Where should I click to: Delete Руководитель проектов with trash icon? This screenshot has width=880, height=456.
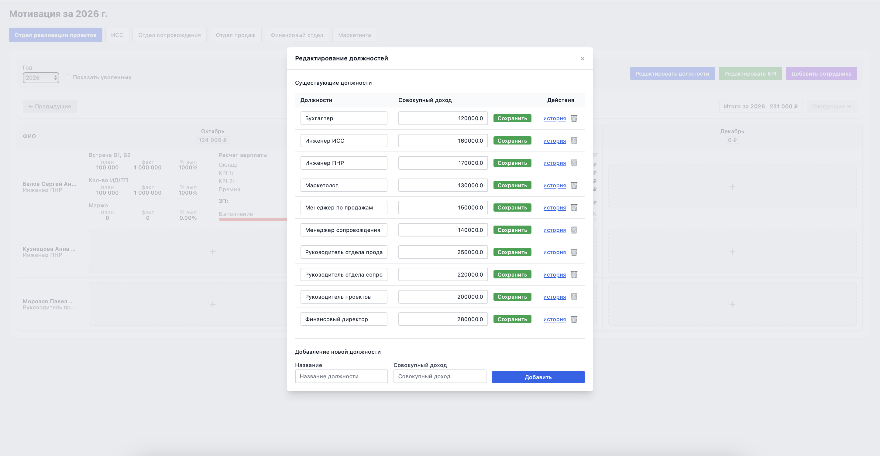(x=574, y=297)
